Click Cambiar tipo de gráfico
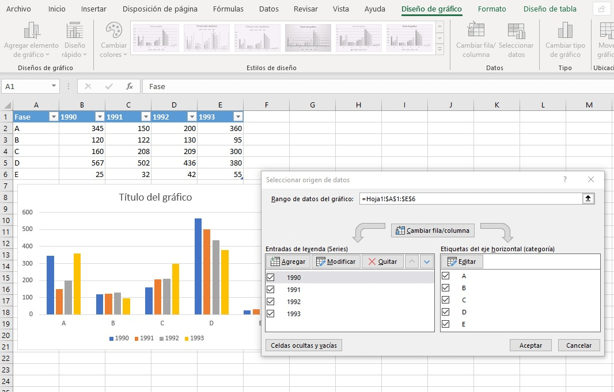614x392 pixels. tap(565, 40)
